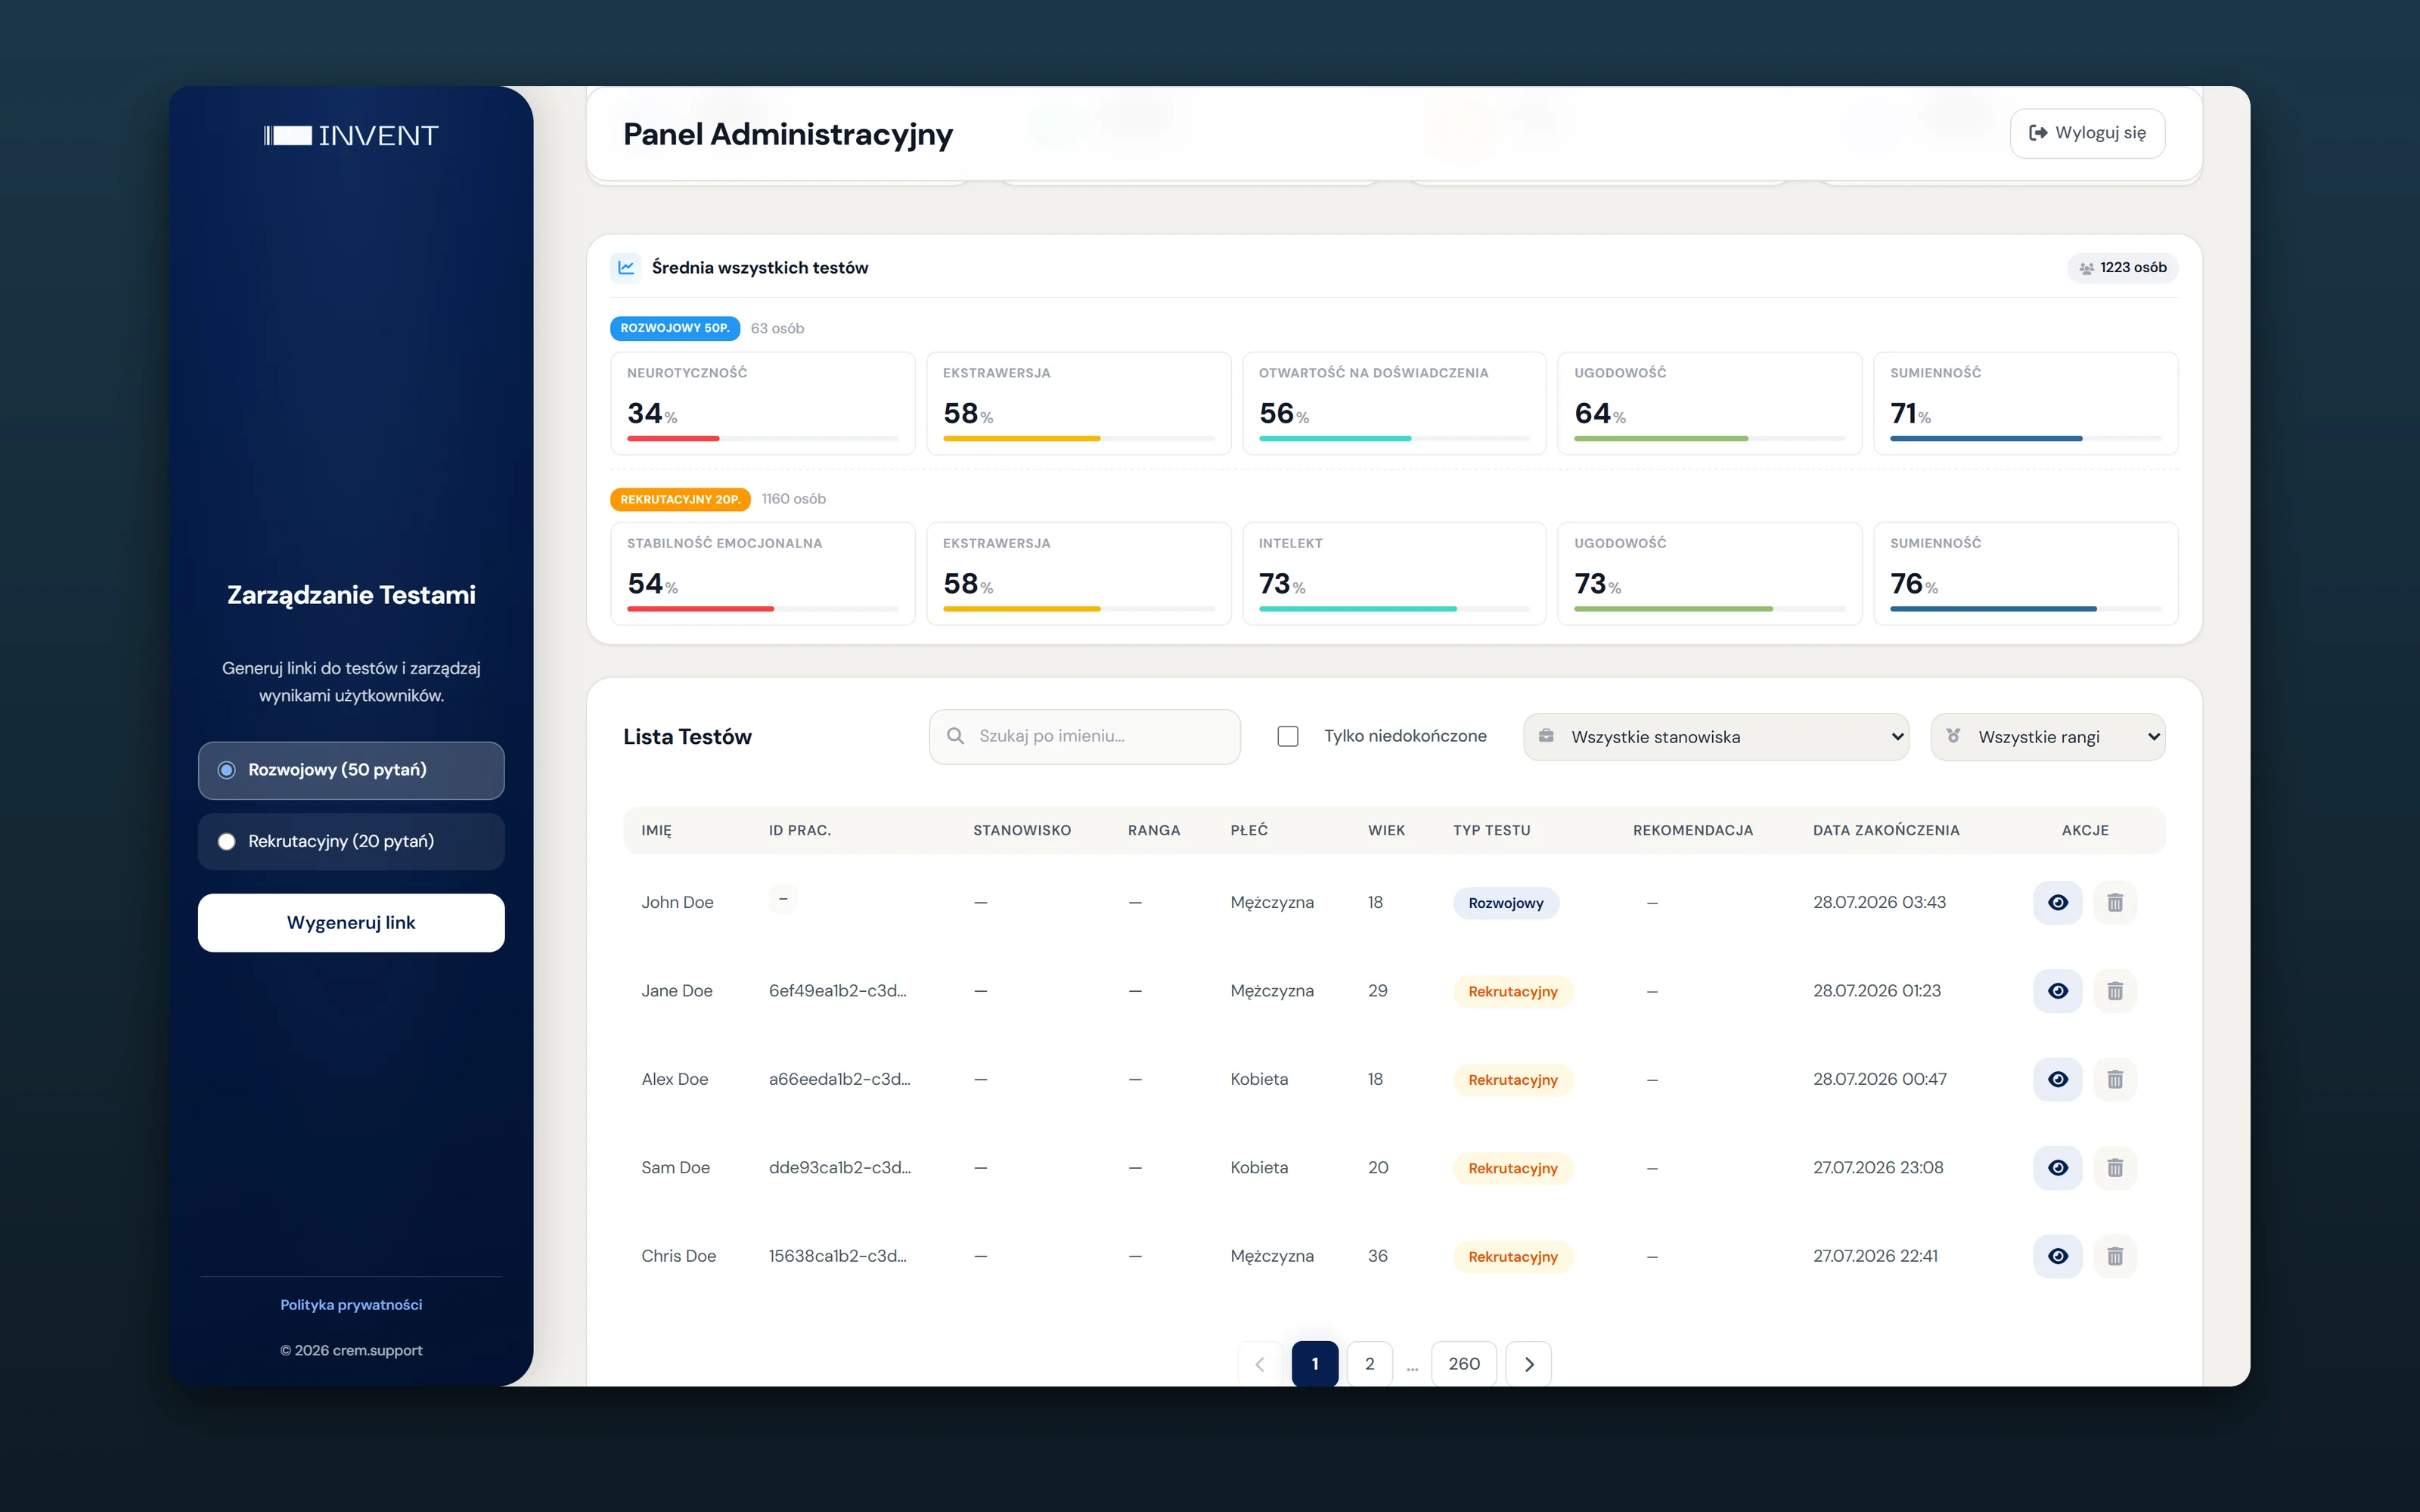Image resolution: width=2420 pixels, height=1512 pixels.
Task: Delete Sam Doe's test with trash icon
Action: [2114, 1167]
